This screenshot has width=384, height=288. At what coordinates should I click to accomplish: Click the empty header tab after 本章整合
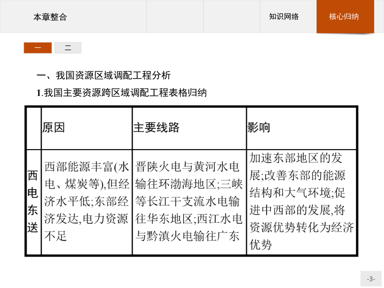coord(175,17)
